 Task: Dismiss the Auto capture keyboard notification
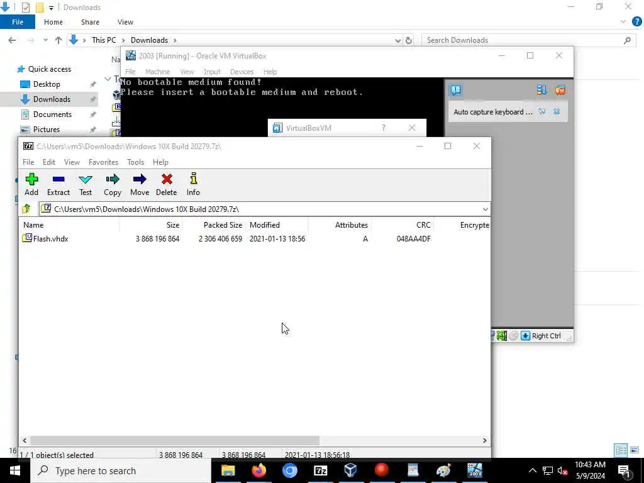557,112
